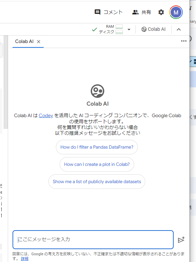Focus the ここにメッセージを入力 message field
196x262 pixels.
click(x=93, y=240)
